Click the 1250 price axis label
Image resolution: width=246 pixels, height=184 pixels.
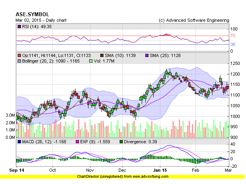pos(235,63)
